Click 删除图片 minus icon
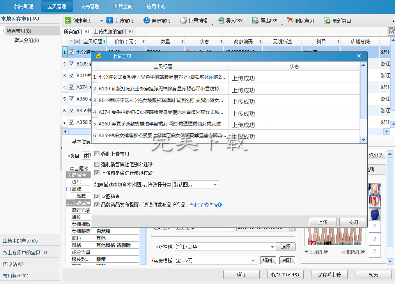Viewport: 395px width, 284px height. pyautogui.click(x=343, y=252)
